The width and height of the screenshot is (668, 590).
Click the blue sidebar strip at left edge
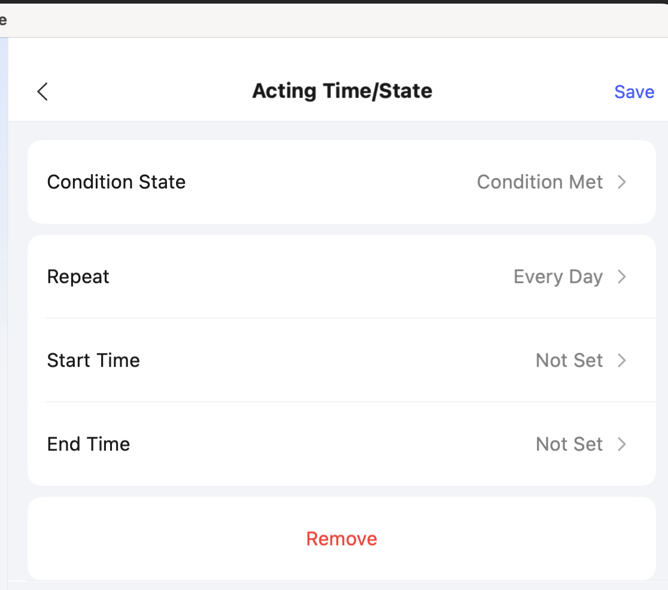(4, 299)
